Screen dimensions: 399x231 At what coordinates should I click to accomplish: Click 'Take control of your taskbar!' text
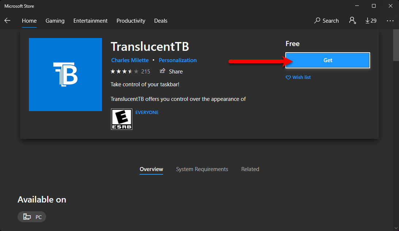145,84
